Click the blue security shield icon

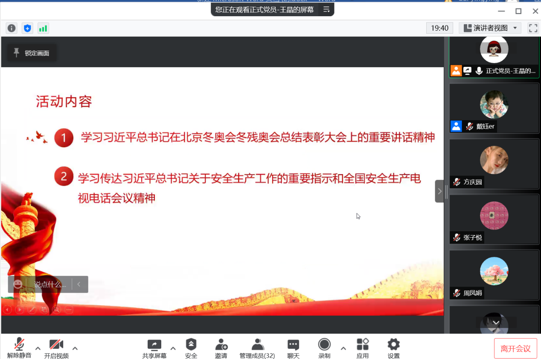pyautogui.click(x=27, y=28)
